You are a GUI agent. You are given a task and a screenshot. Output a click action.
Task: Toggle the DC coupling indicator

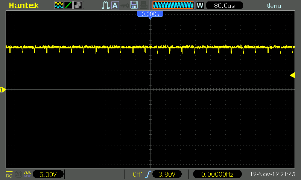coord(9,174)
